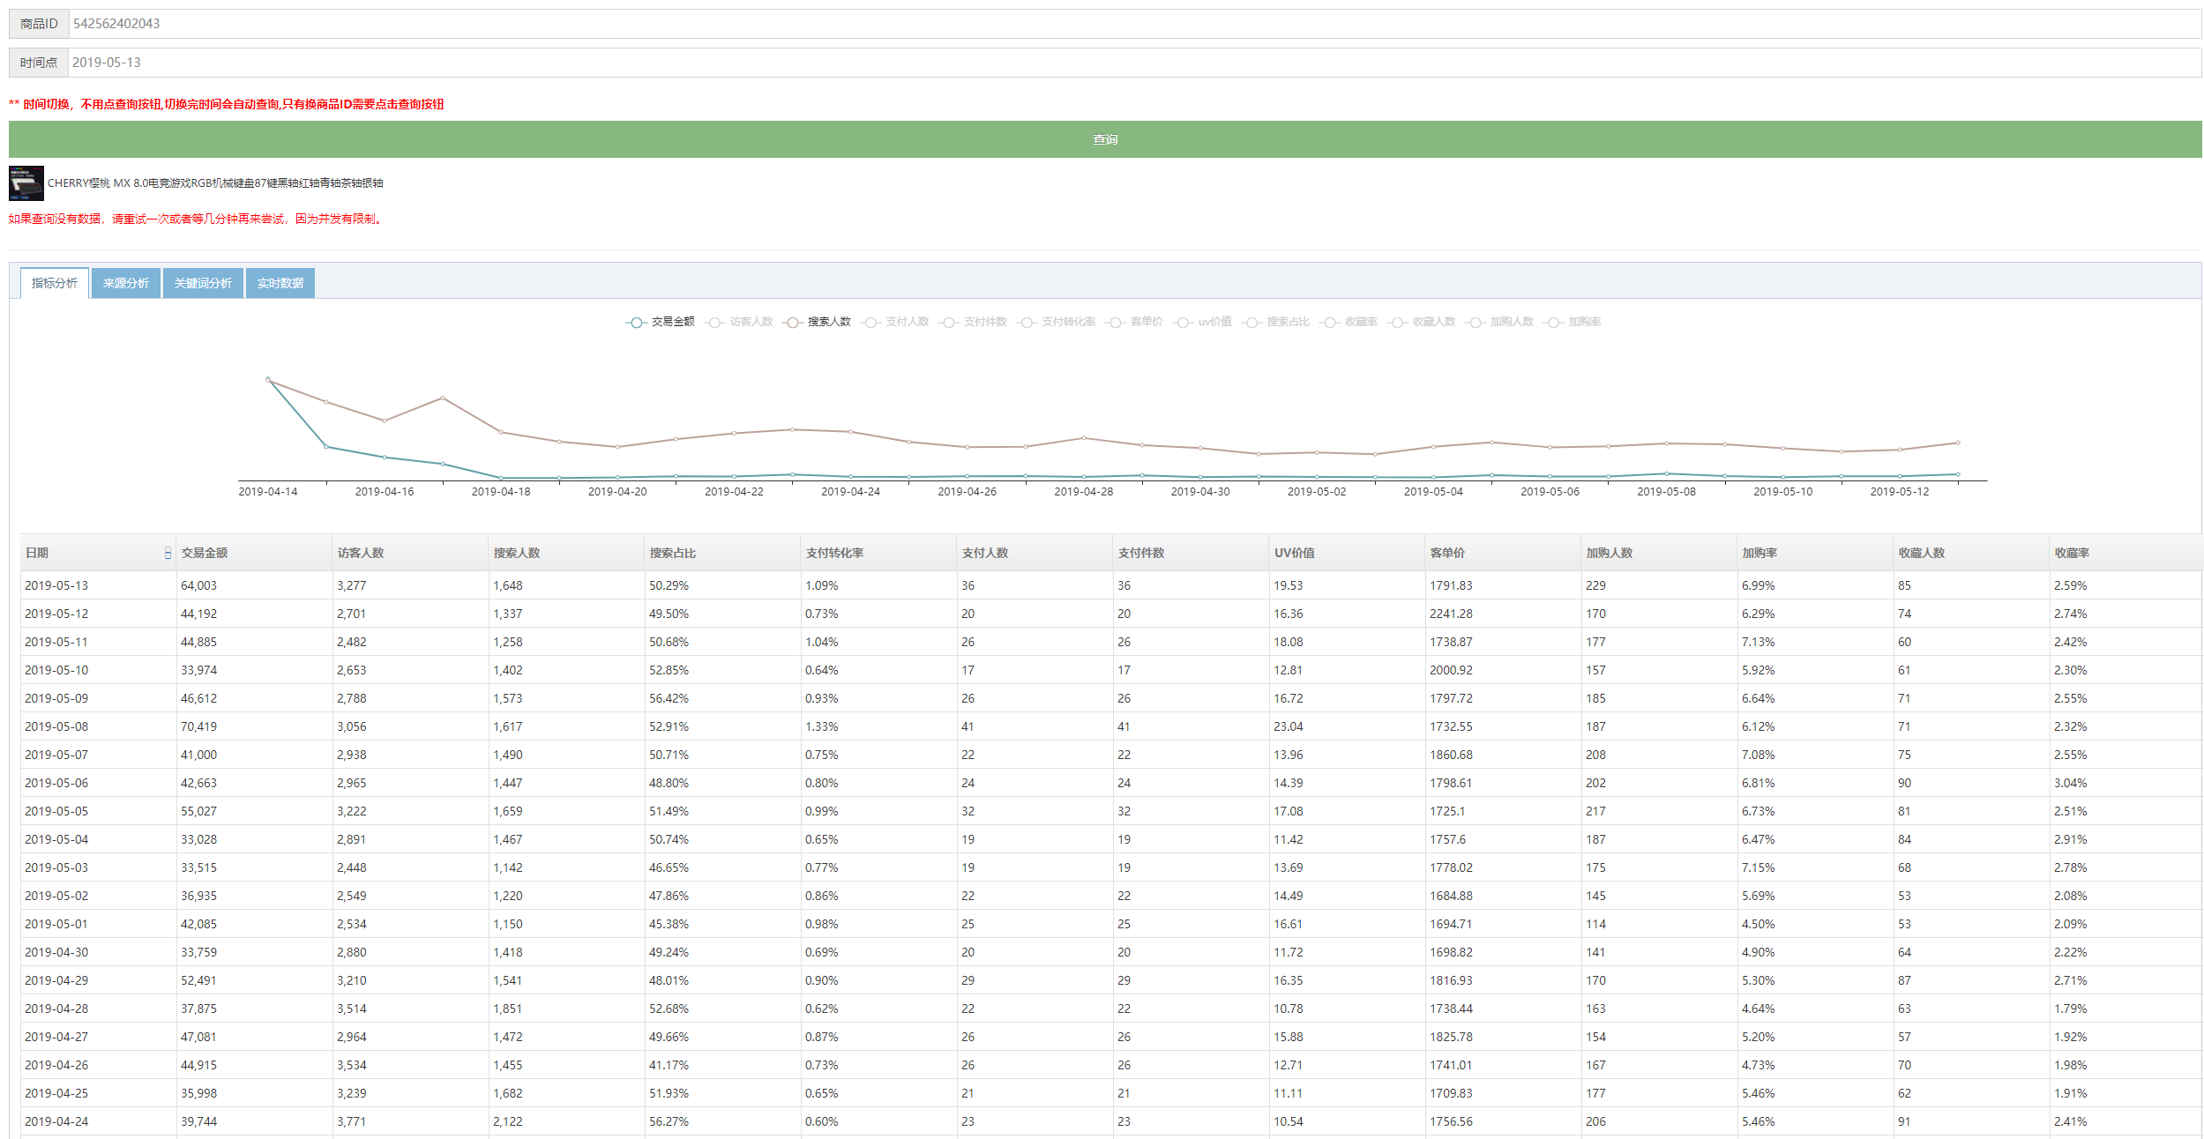Select the 指标分析 tab
2204x1139 pixels.
point(55,283)
